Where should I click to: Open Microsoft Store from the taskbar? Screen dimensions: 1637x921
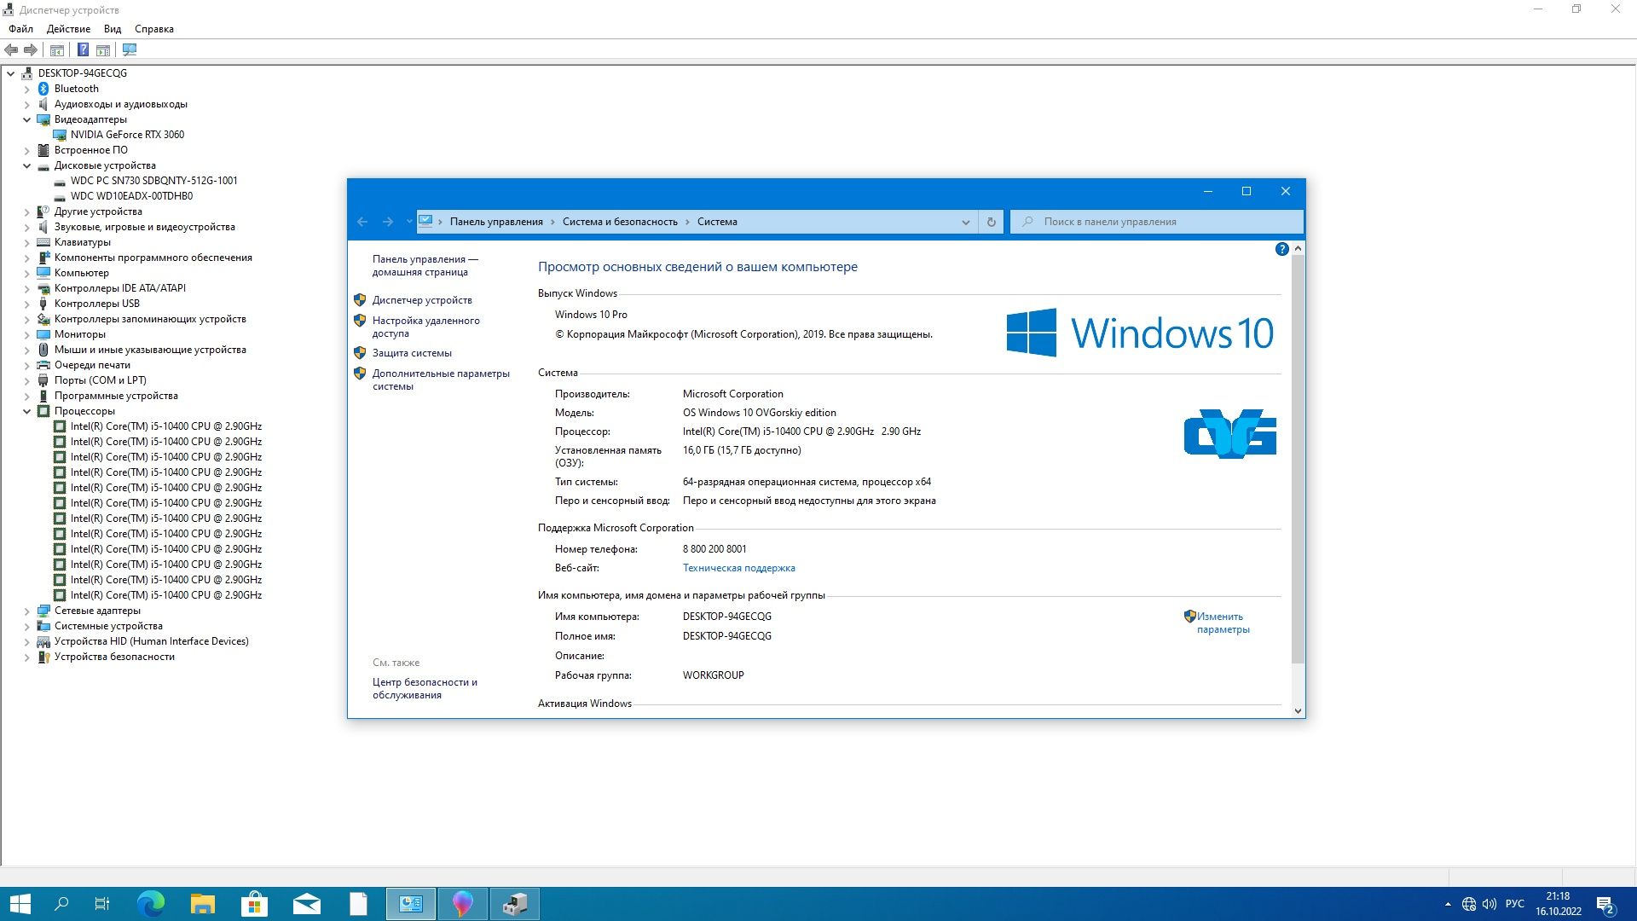[x=254, y=904]
